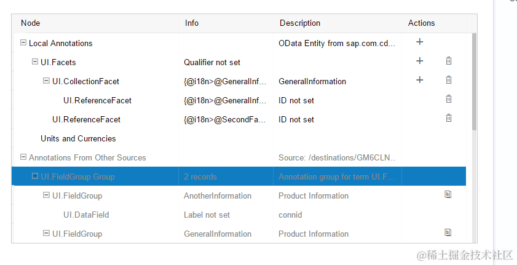Select the UI.DataField connid row
517x265 pixels.
86,215
